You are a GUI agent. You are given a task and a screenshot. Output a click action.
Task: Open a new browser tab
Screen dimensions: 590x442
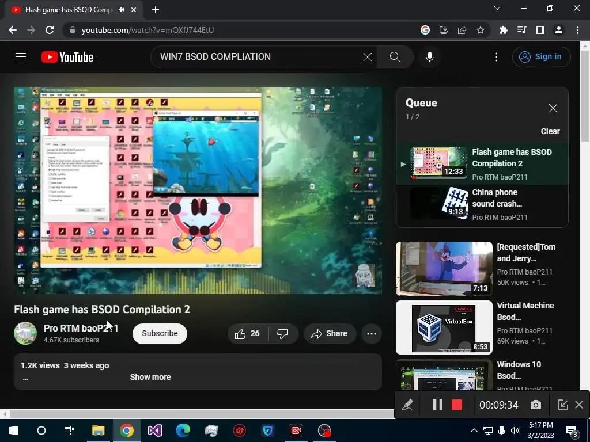pyautogui.click(x=156, y=10)
